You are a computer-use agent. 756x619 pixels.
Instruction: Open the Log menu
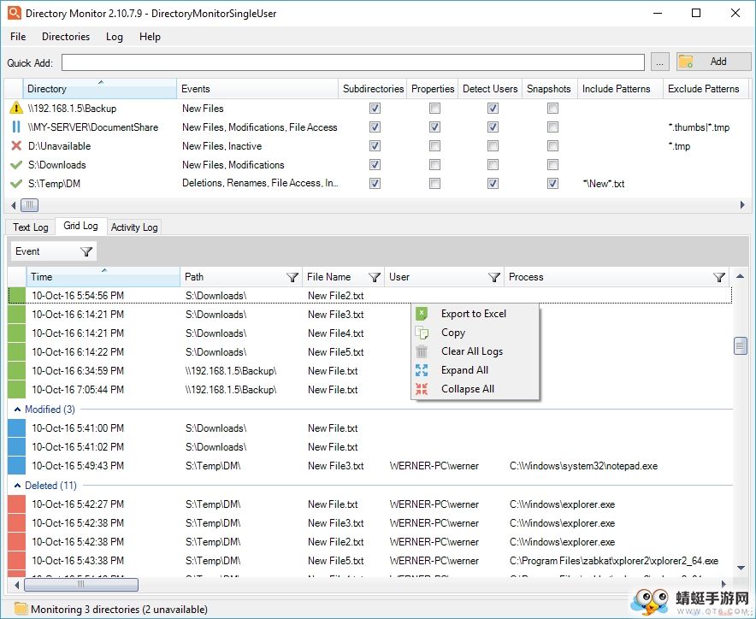[115, 37]
